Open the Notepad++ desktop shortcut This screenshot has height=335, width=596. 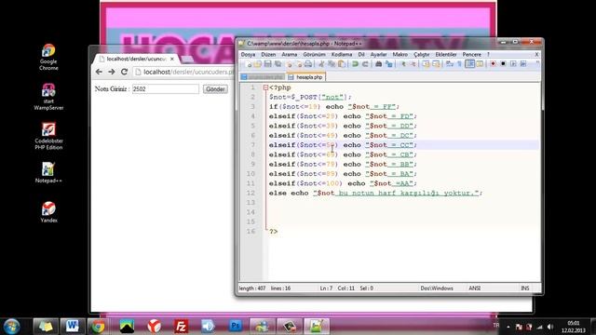click(48, 172)
